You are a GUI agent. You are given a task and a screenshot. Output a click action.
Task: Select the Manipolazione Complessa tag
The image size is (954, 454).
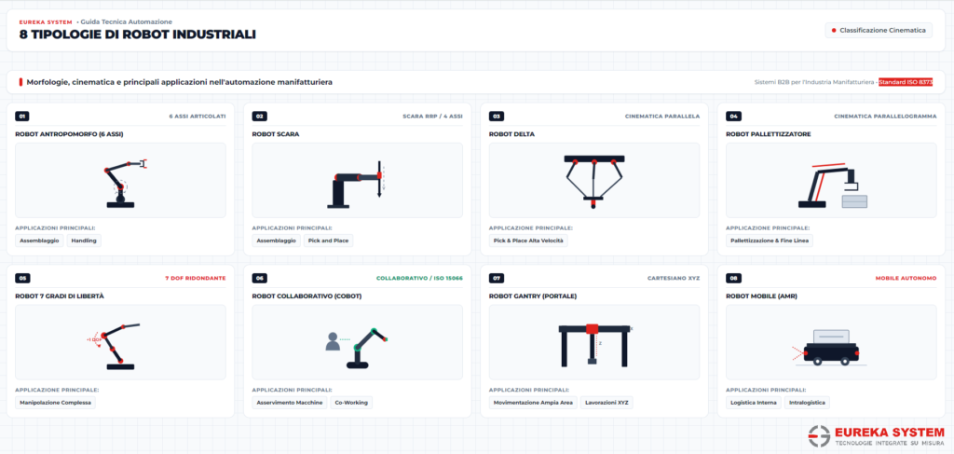(x=55, y=403)
